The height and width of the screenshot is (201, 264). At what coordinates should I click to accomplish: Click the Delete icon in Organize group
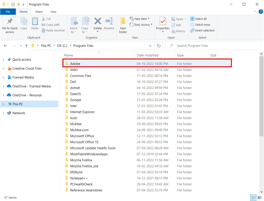[98, 22]
